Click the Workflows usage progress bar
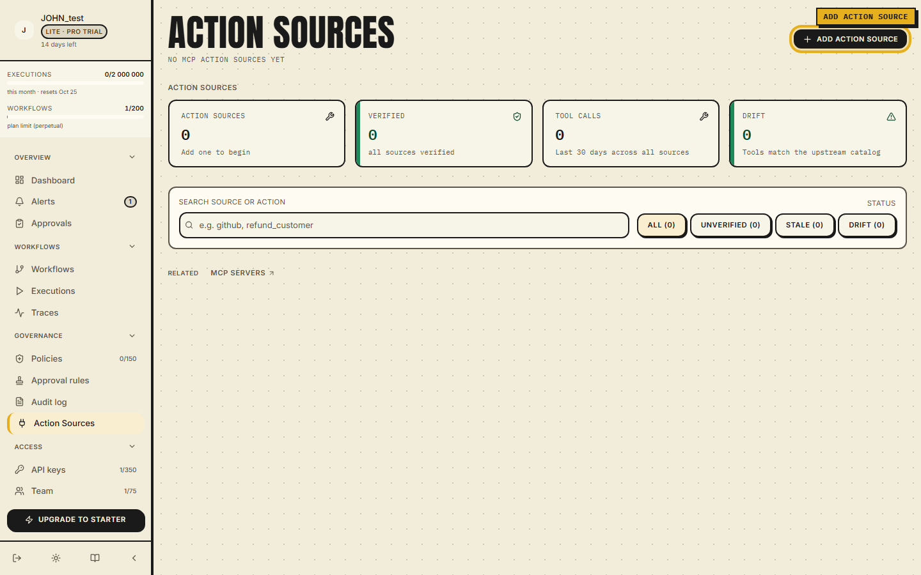Screen dimensions: 921x575 (75, 117)
